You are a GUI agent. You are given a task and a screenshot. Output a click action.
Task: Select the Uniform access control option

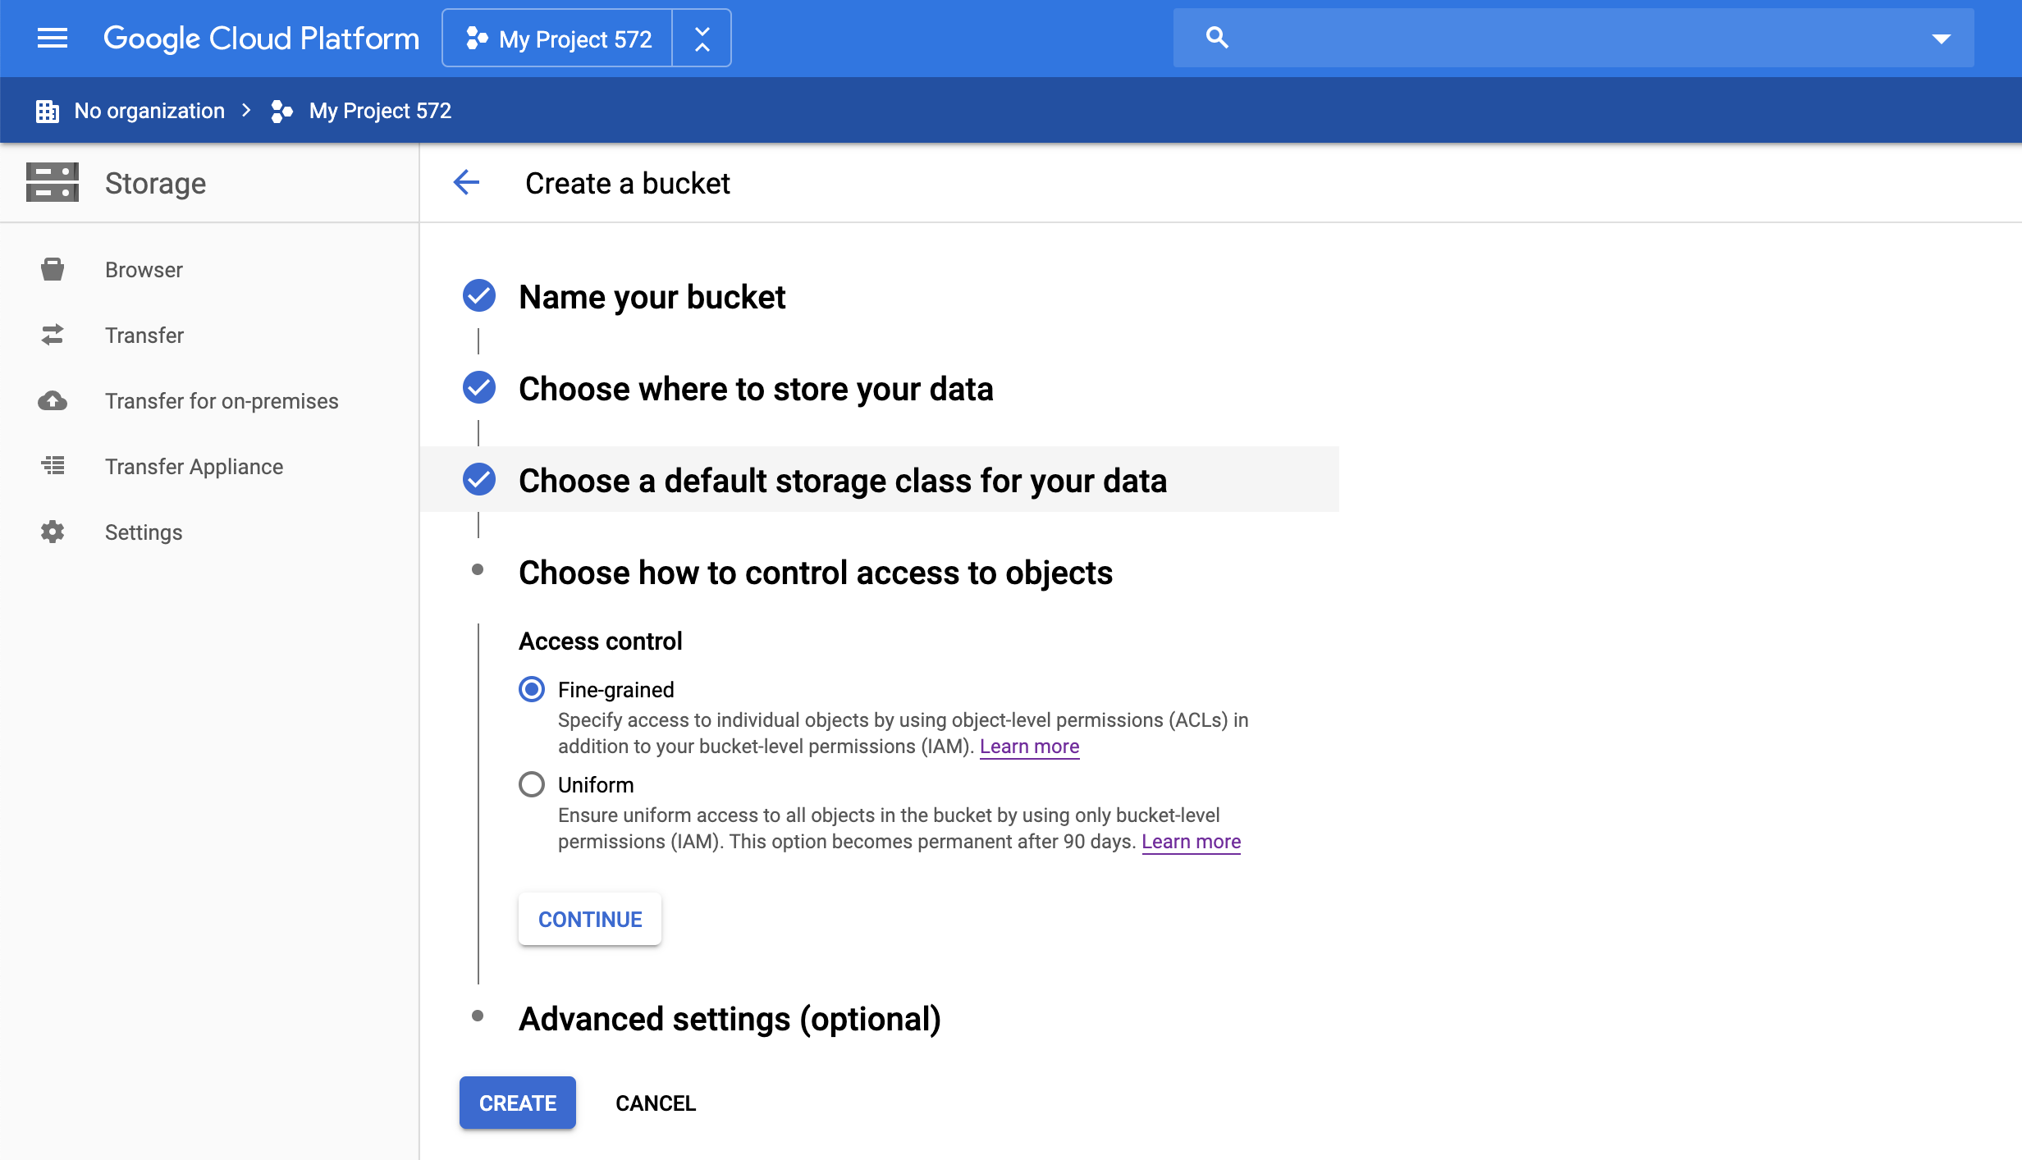click(x=532, y=784)
